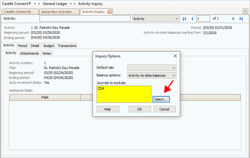Jump to the last activity record
The height and width of the screenshot is (158, 250).
(241, 18)
